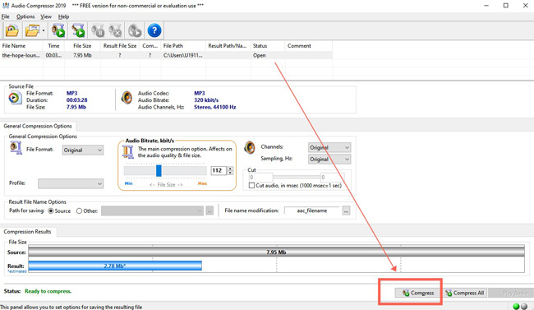The width and height of the screenshot is (534, 310).
Task: Click the Open folder toolbar icon
Action: click(32, 30)
